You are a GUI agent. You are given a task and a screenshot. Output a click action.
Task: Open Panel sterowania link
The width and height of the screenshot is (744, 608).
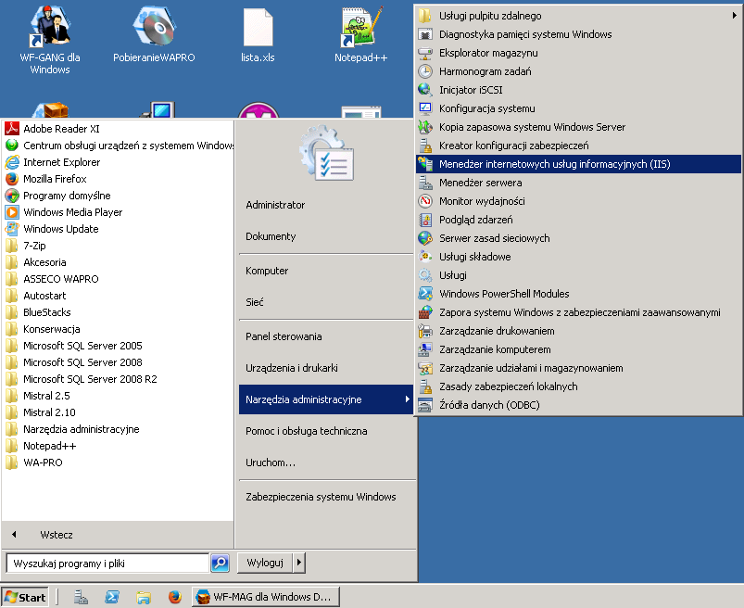click(326, 336)
